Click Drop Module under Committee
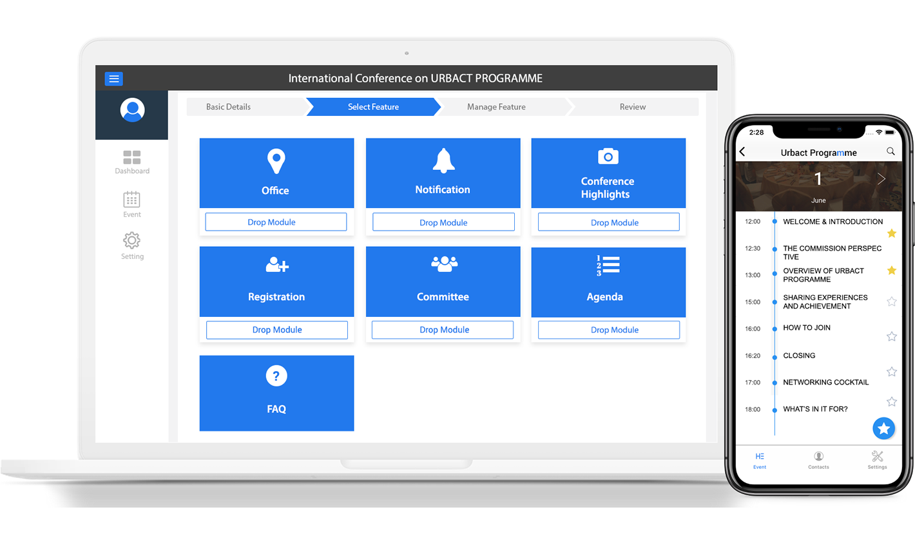 tap(443, 330)
